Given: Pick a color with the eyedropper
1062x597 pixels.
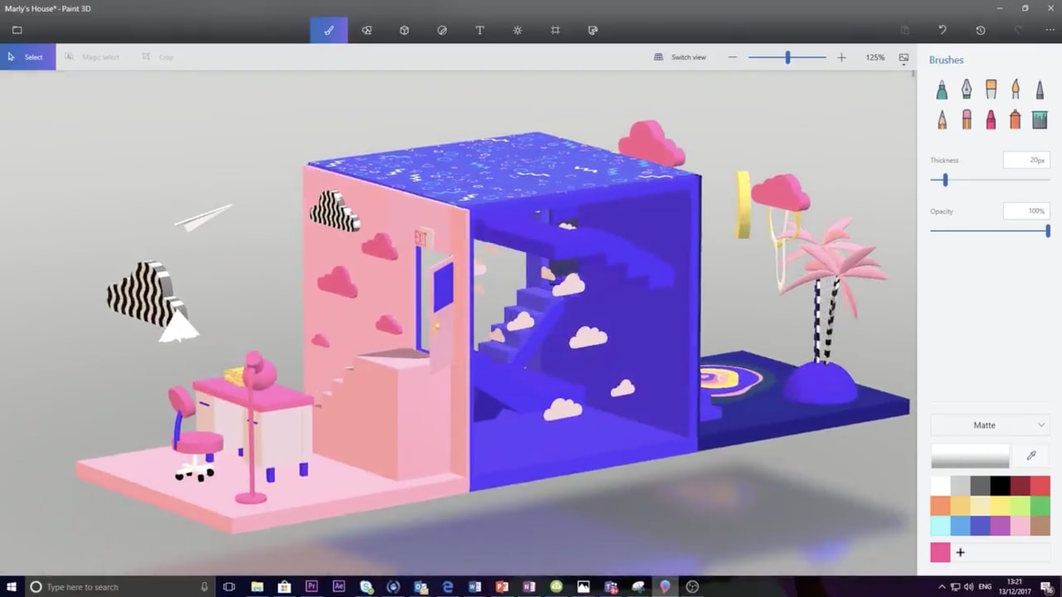Looking at the screenshot, I should (1031, 455).
